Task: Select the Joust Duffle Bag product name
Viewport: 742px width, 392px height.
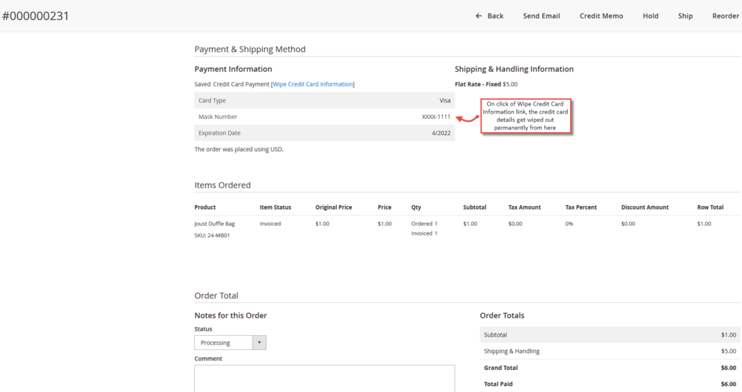Action: coord(215,224)
